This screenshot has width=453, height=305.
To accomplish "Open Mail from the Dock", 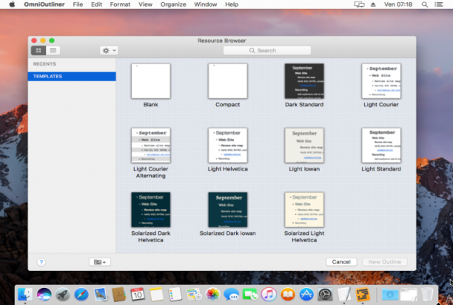I will (x=100, y=295).
